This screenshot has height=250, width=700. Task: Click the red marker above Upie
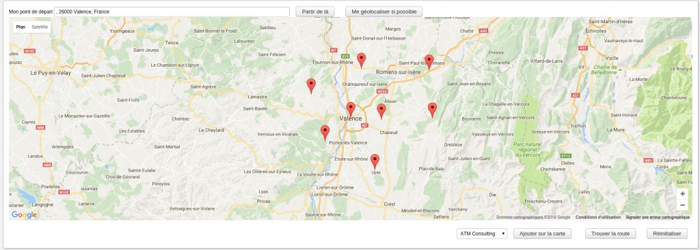coord(375,161)
